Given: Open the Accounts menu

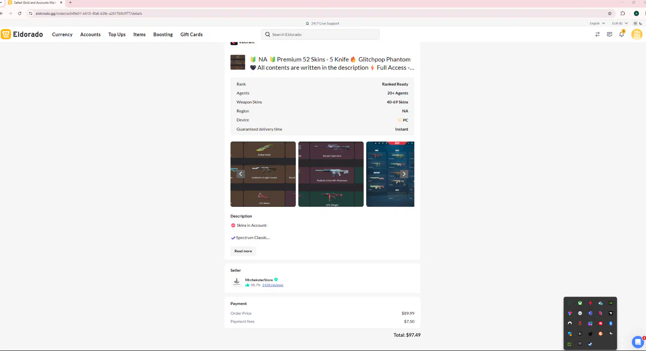Looking at the screenshot, I should pyautogui.click(x=90, y=34).
